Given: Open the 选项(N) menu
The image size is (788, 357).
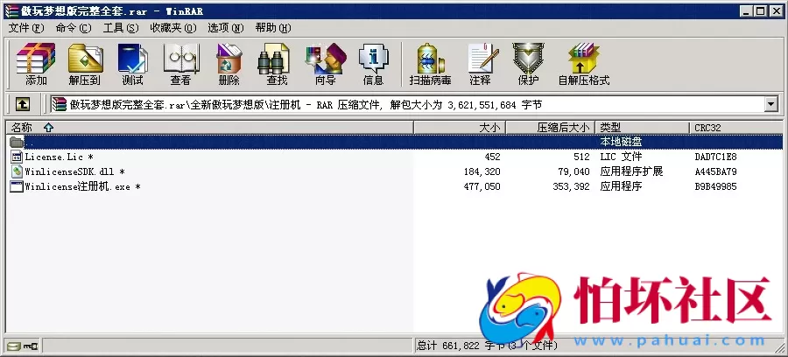Looking at the screenshot, I should point(226,28).
